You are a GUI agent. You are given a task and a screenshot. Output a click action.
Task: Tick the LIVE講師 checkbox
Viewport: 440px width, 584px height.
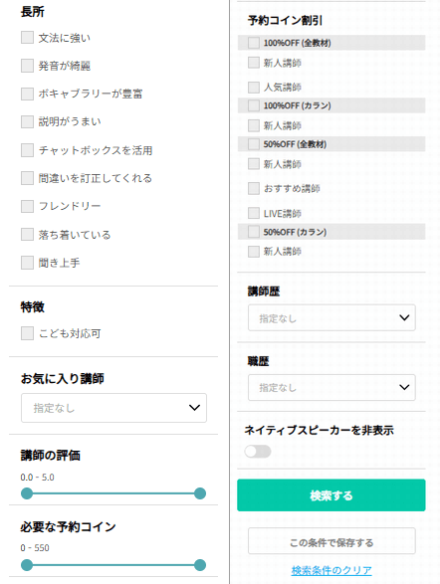point(254,213)
